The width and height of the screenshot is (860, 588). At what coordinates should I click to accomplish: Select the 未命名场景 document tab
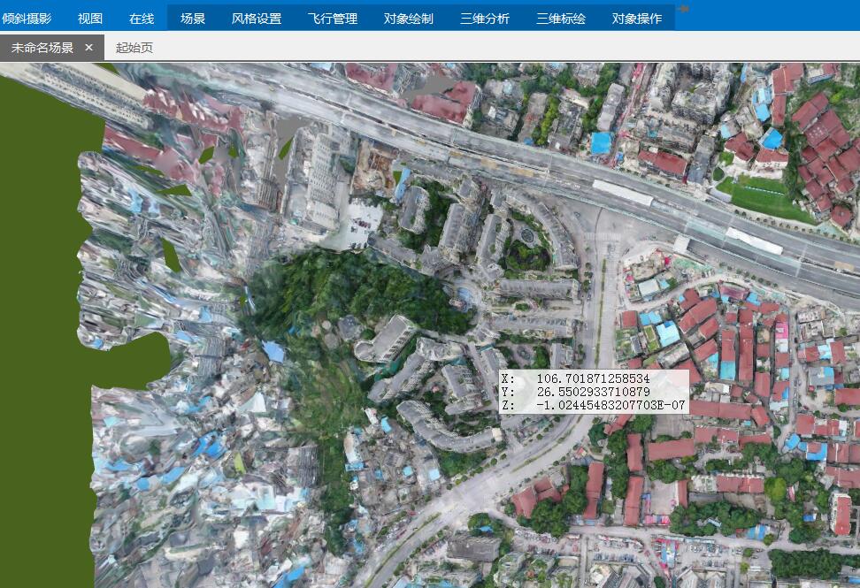pyautogui.click(x=51, y=48)
